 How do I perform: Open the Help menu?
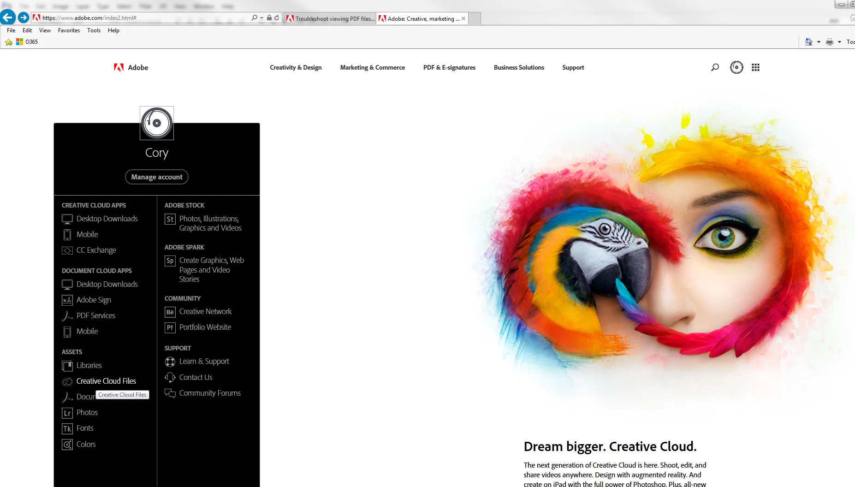tap(113, 30)
